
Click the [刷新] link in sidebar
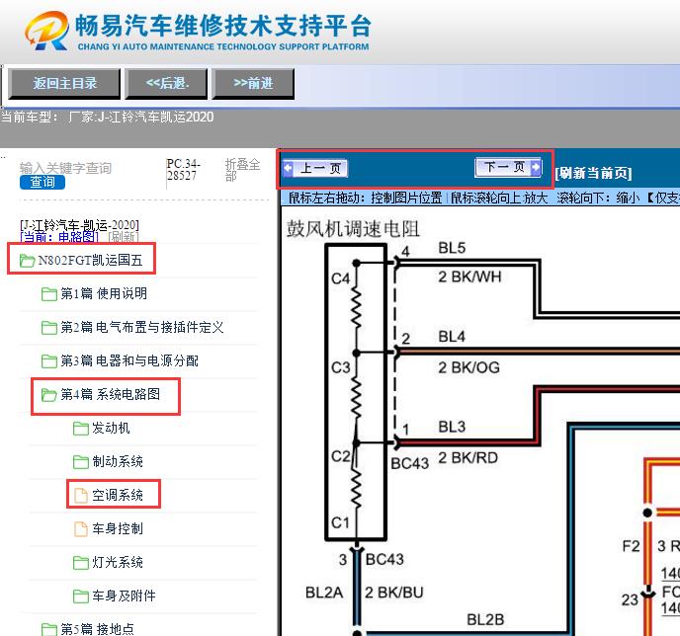click(x=123, y=237)
